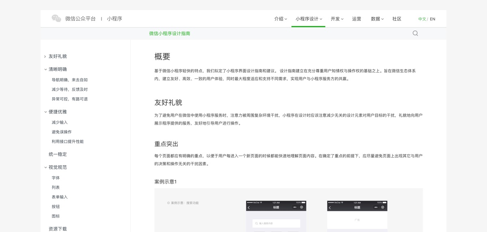Open 微信小程序设计指南 sub-navigation link
The image size is (487, 232).
click(170, 34)
